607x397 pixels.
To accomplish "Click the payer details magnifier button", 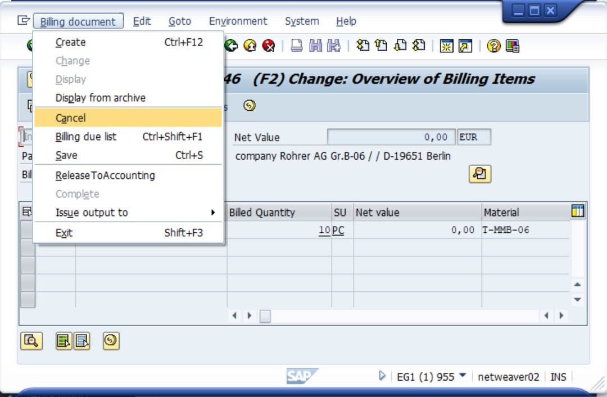I will click(x=479, y=174).
